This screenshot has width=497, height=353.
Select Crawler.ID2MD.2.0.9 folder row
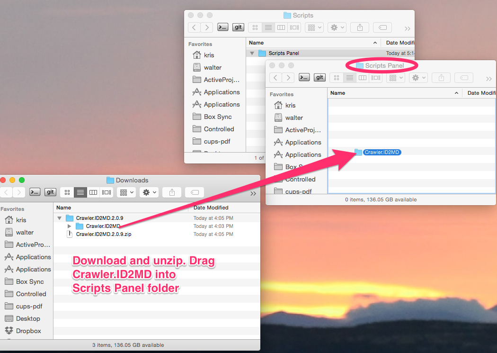[157, 218]
